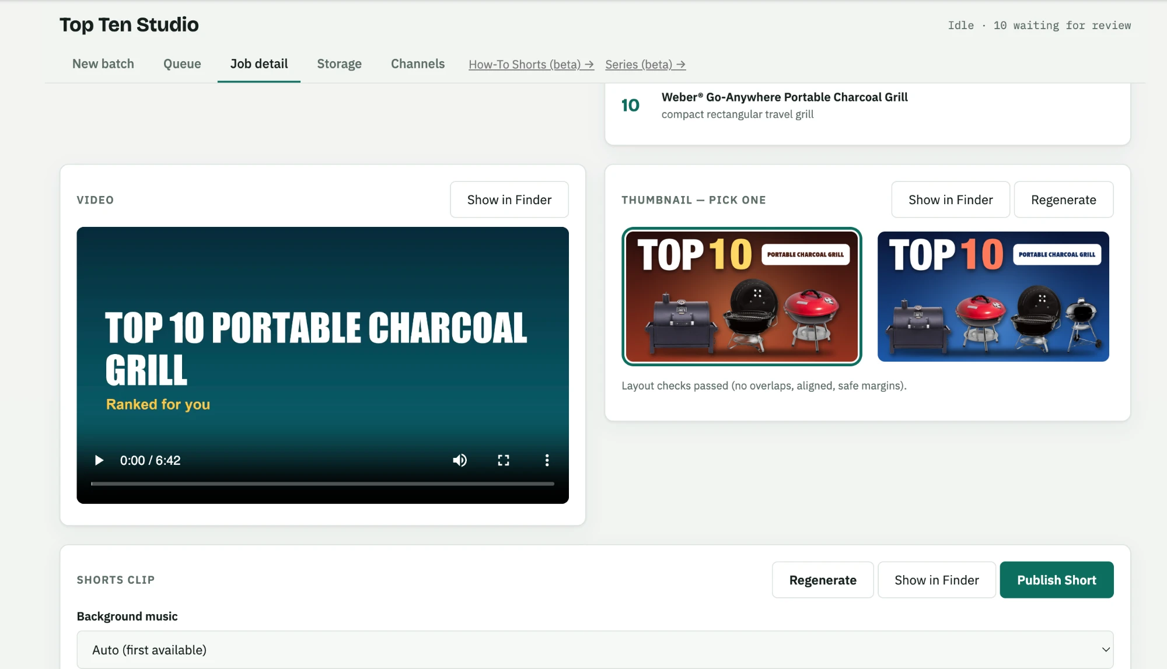Follow the How-To Shorts (beta) link
This screenshot has width=1167, height=669.
(531, 65)
